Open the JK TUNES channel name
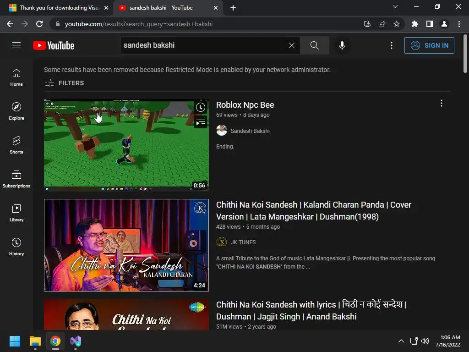 coord(243,242)
